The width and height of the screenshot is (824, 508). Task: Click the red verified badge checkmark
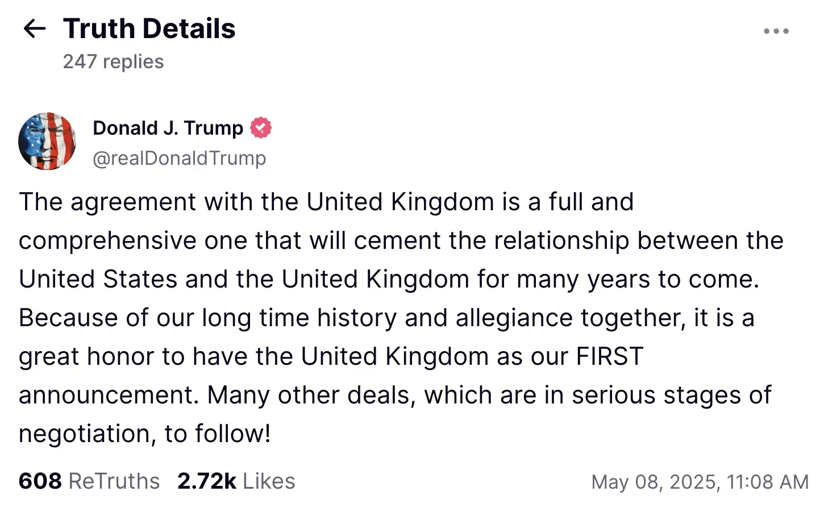coord(261,128)
